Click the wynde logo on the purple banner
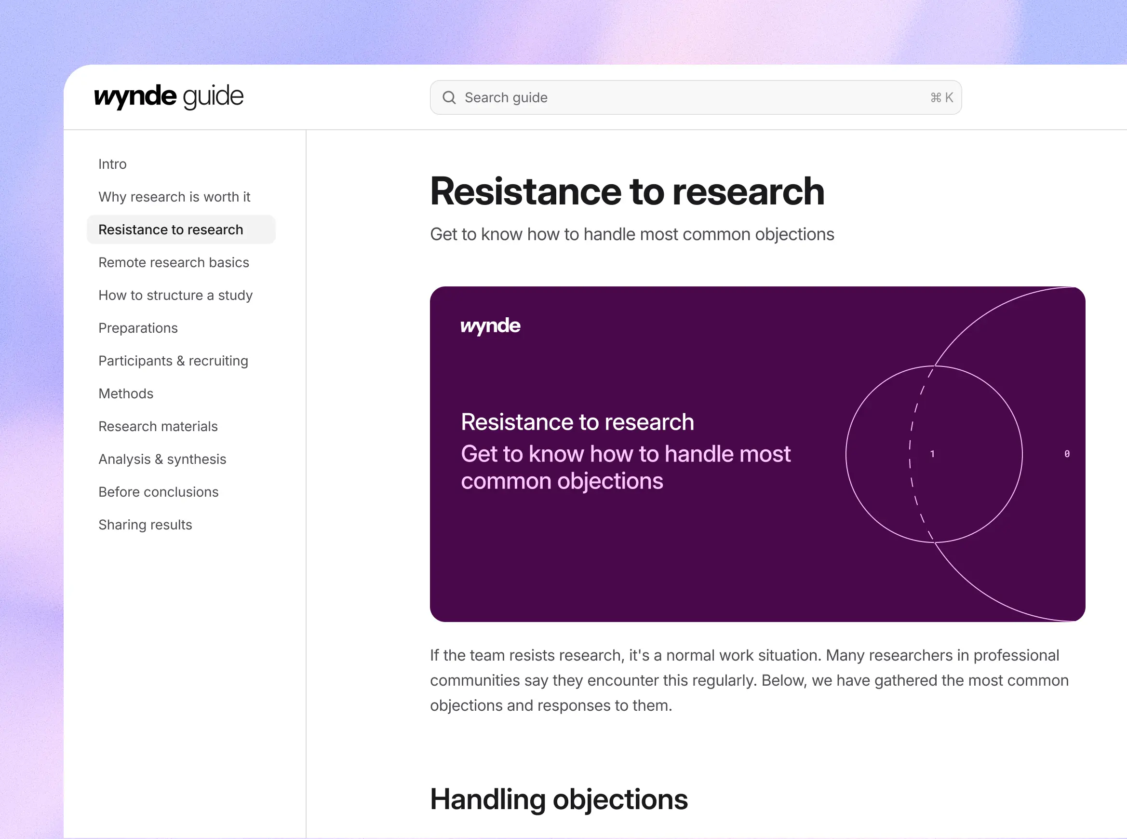This screenshot has width=1127, height=839. 490,325
